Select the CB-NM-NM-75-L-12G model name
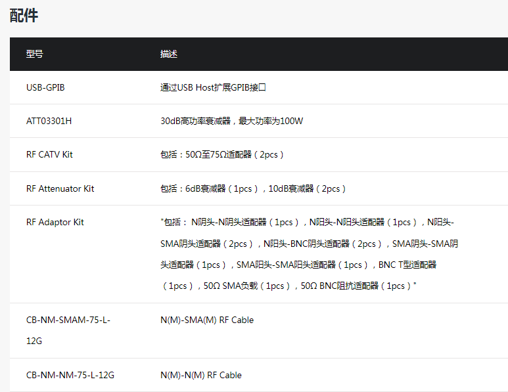 70,375
